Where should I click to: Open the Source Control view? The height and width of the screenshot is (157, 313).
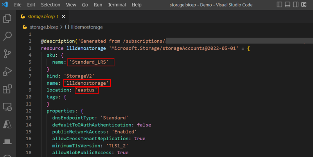tap(7, 54)
